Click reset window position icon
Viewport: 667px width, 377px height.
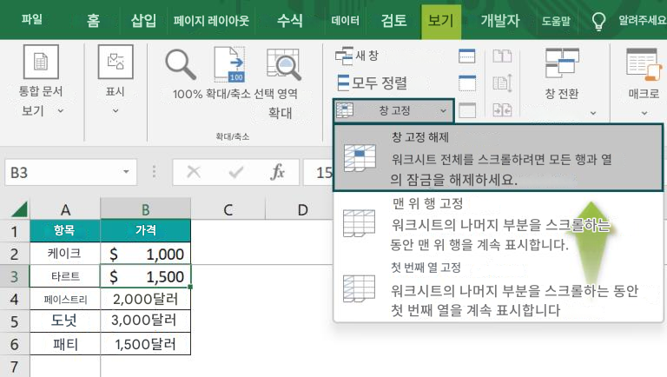[502, 110]
